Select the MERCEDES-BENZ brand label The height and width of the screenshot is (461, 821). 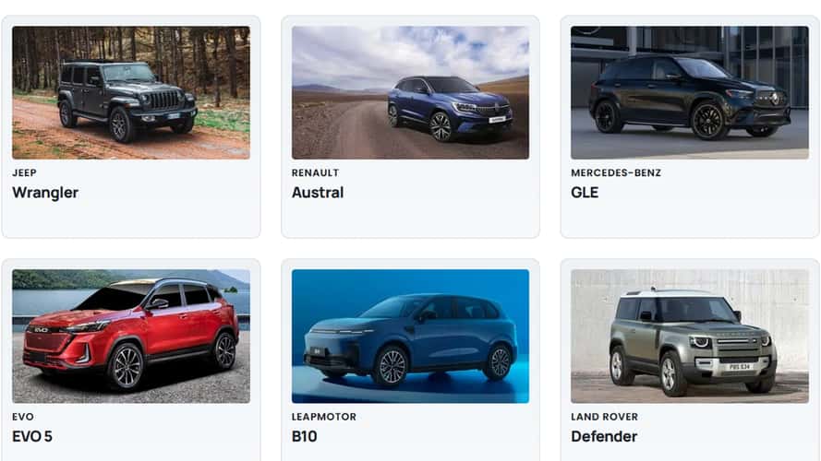tap(616, 173)
